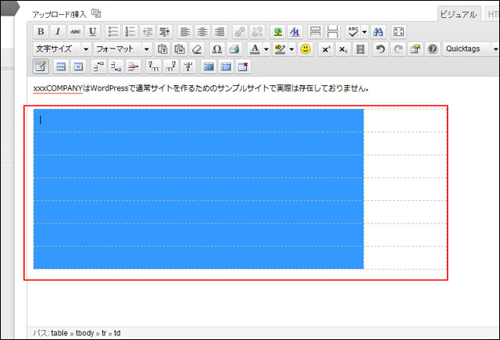Click the xxxCOMPANY paragraph text
Image resolution: width=500 pixels, height=340 pixels.
[x=201, y=88]
